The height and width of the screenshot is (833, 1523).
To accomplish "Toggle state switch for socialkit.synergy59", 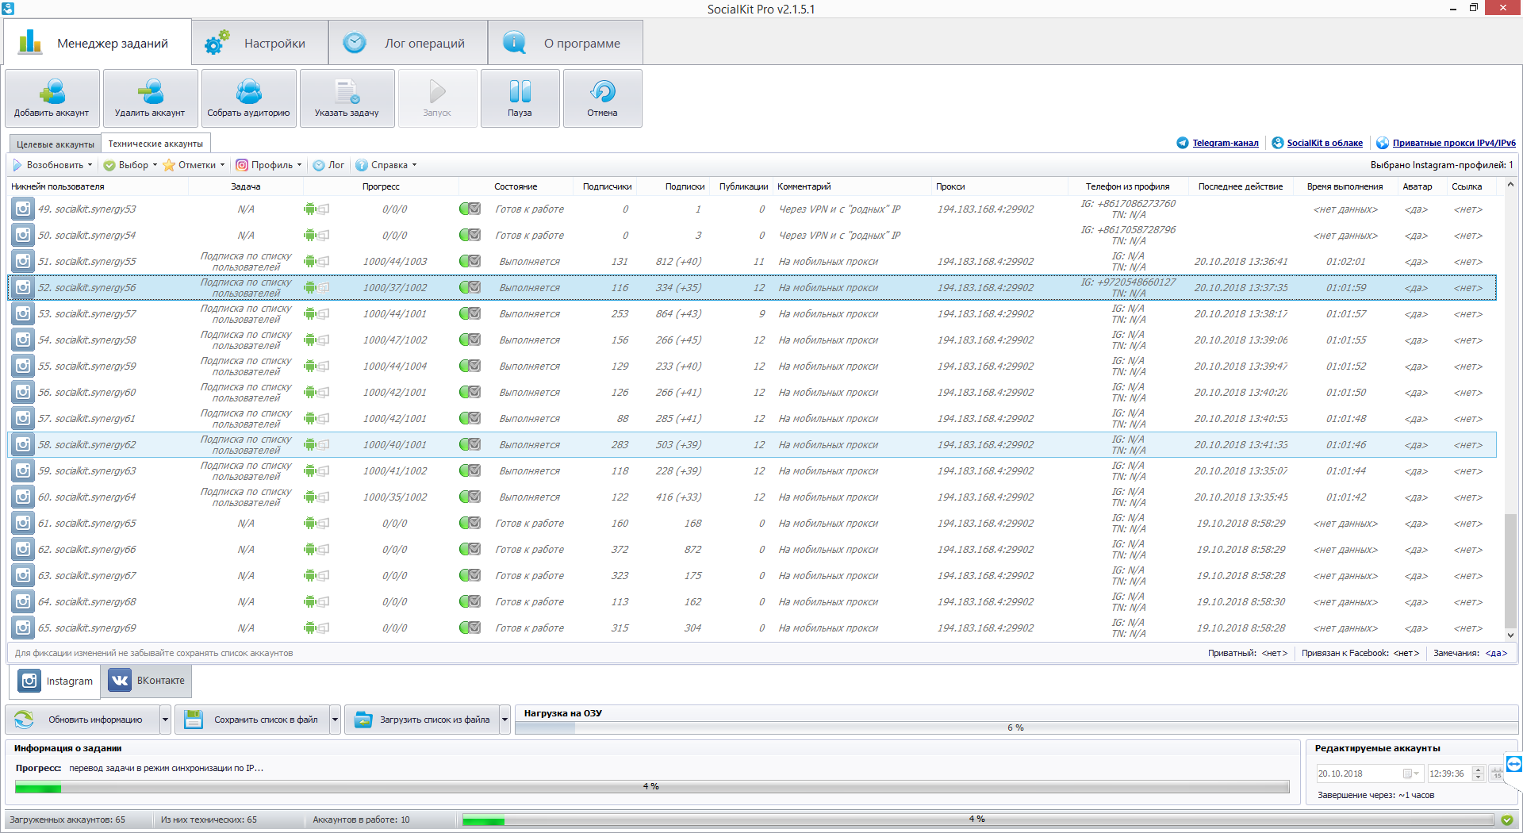I will click(470, 367).
